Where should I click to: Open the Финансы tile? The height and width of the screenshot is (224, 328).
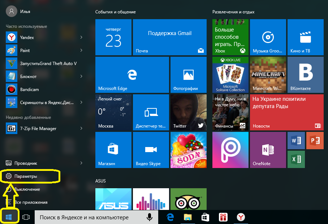coord(230,112)
